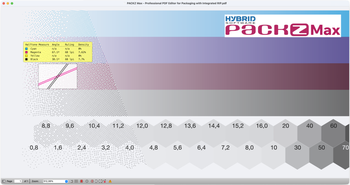Viewport: 350px width, 185px height.
Task: Click the yellow minimize window button
Action: [8, 3]
